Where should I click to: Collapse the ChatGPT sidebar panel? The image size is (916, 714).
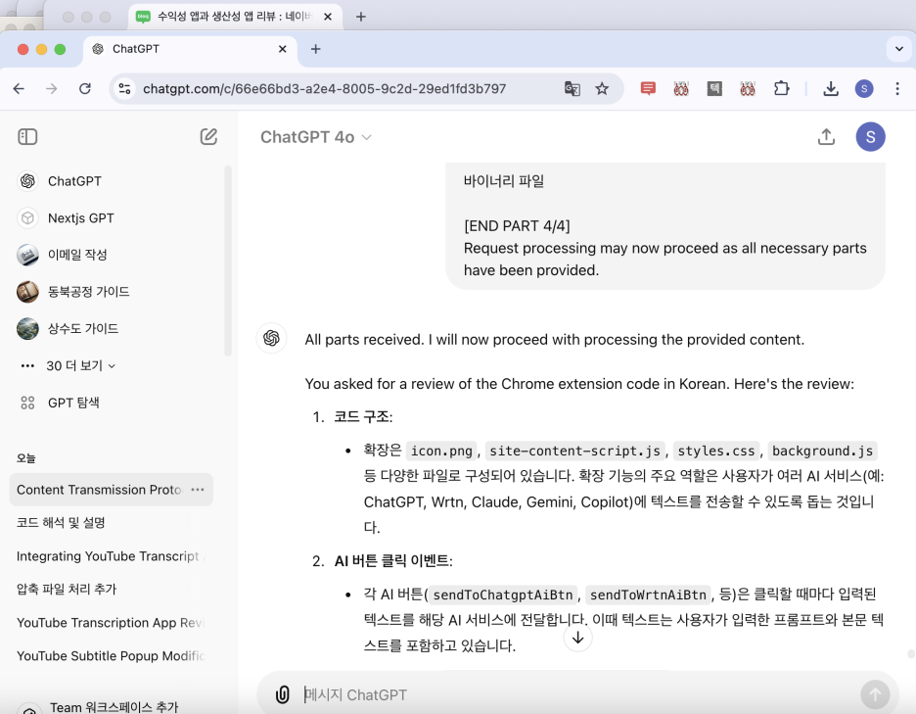[x=27, y=137]
